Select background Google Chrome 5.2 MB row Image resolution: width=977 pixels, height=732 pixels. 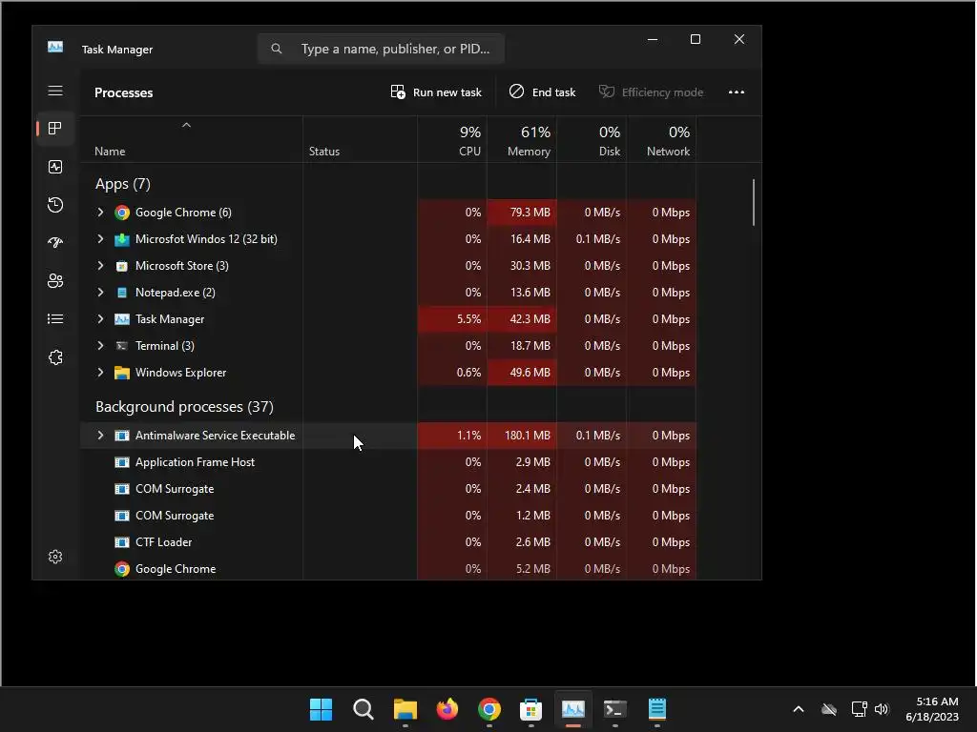coord(388,569)
